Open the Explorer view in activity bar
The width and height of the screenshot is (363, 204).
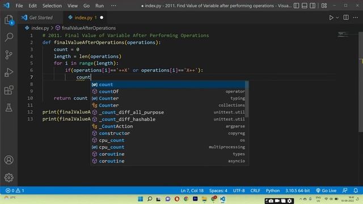[x=9, y=19]
